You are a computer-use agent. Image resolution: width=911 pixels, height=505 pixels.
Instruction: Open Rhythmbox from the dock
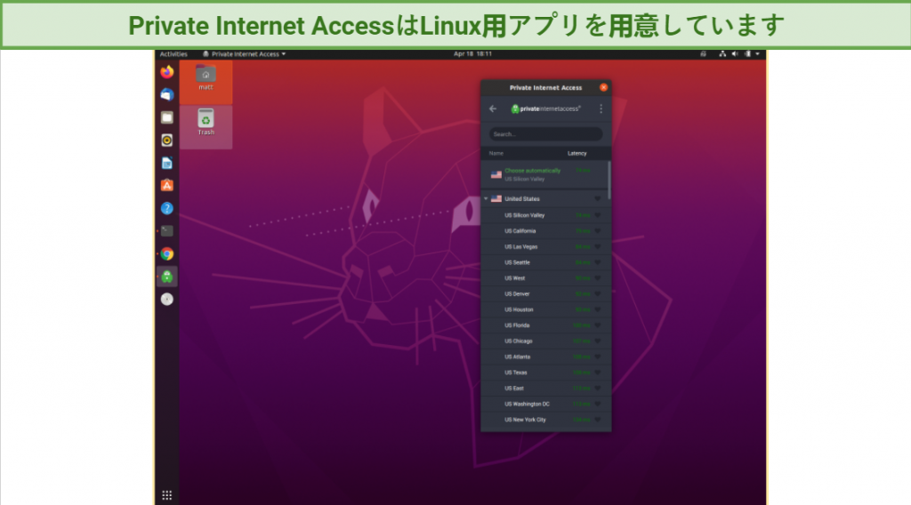[166, 140]
